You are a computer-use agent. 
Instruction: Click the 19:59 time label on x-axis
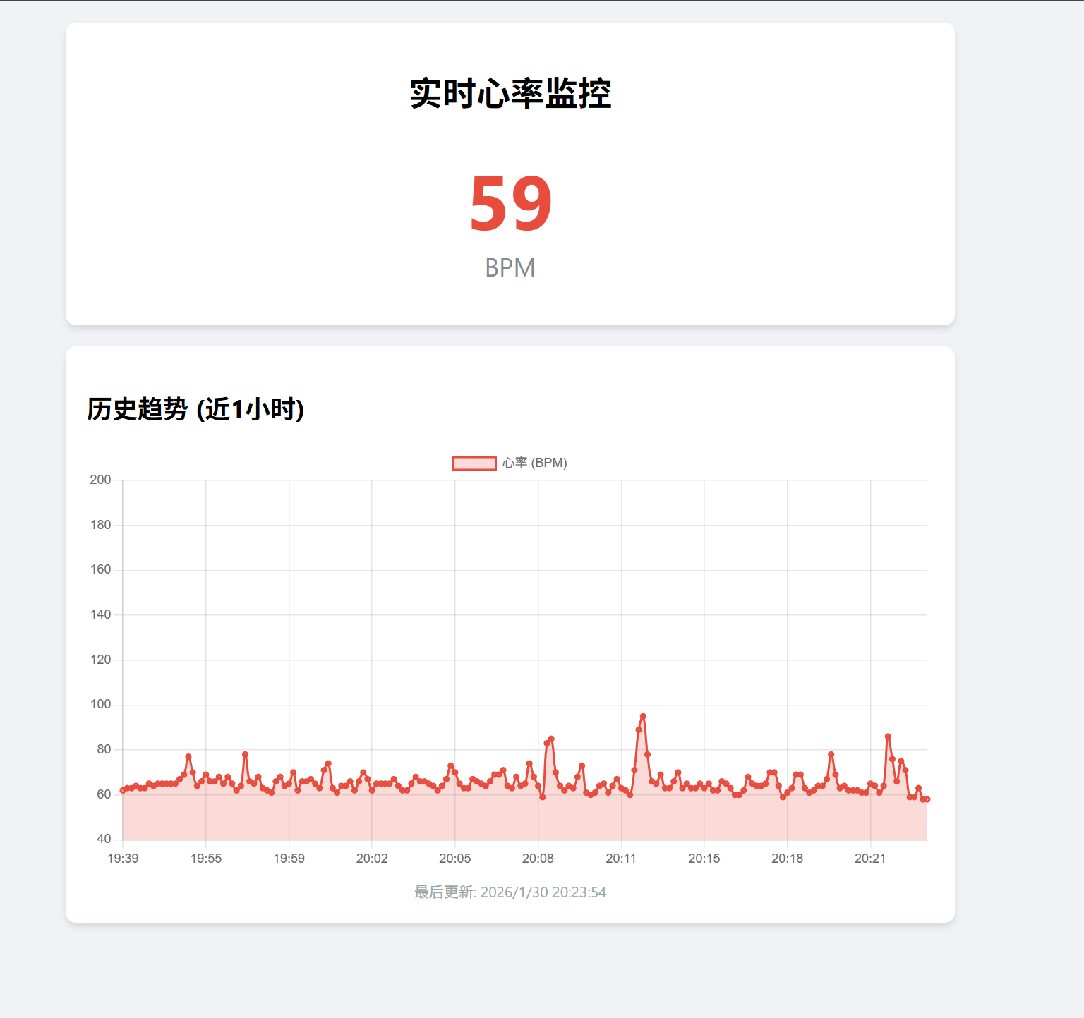289,859
